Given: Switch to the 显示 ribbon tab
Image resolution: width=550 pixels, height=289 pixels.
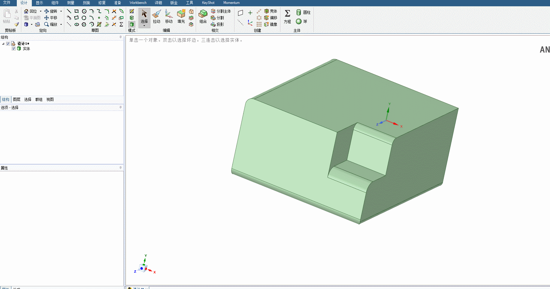Looking at the screenshot, I should 39,3.
